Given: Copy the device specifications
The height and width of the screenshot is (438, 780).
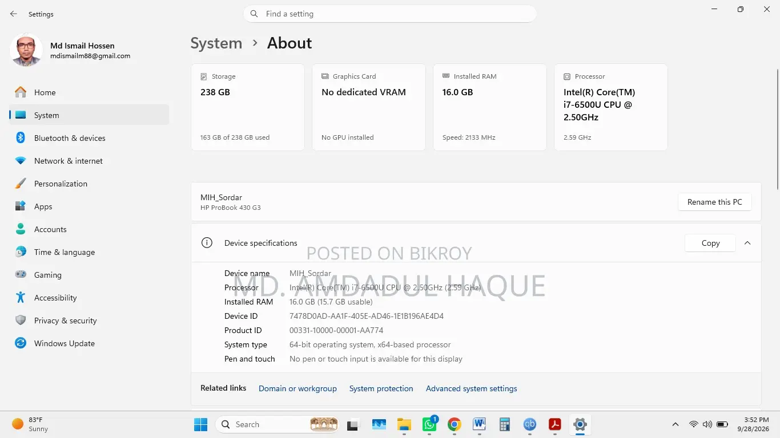Looking at the screenshot, I should (710, 243).
